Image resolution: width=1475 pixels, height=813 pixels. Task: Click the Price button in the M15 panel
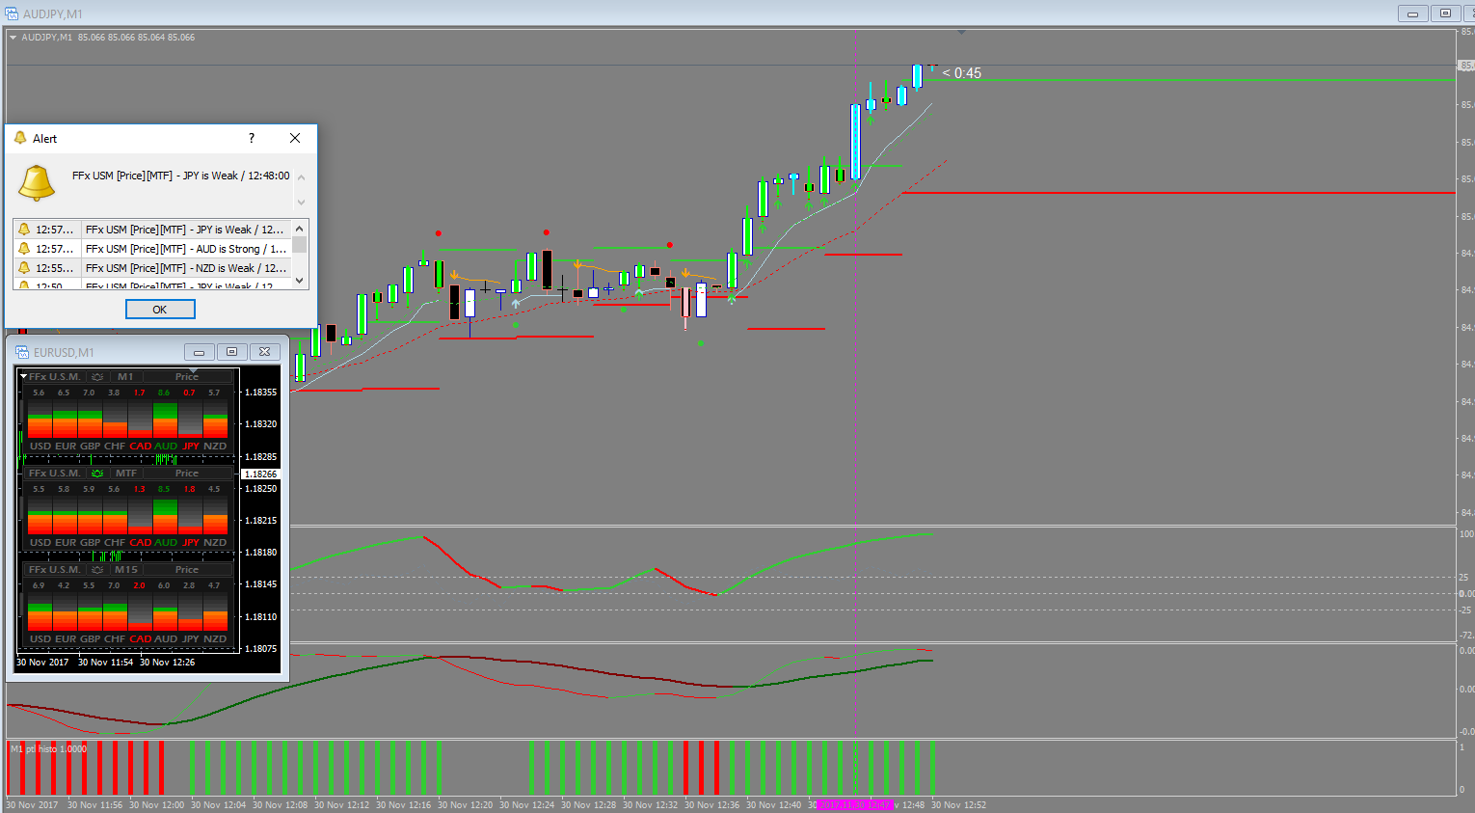[187, 570]
